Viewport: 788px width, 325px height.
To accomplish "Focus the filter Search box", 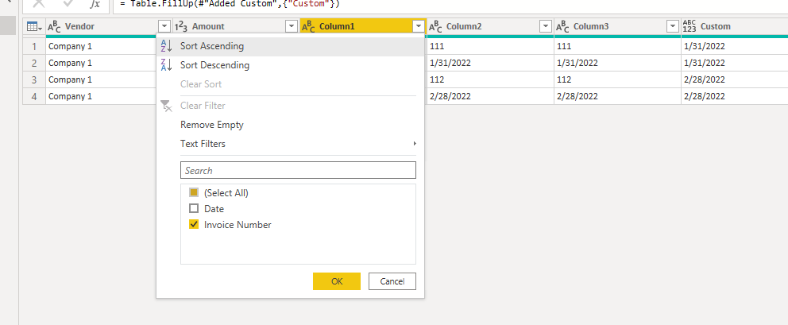I will tap(298, 170).
